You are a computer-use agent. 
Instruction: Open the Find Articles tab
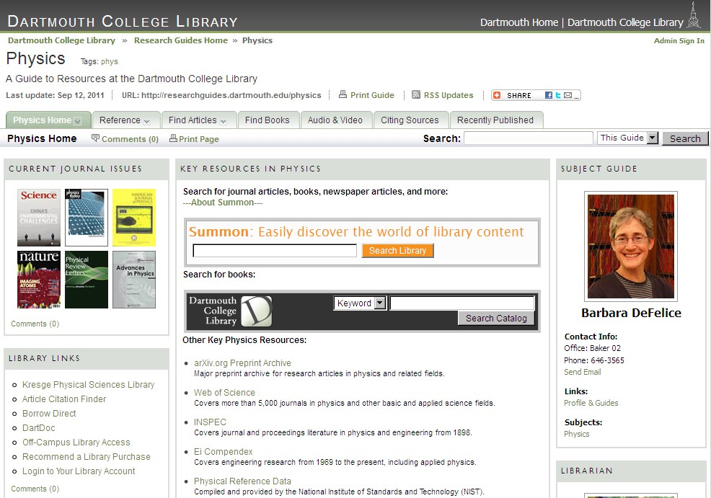[193, 120]
